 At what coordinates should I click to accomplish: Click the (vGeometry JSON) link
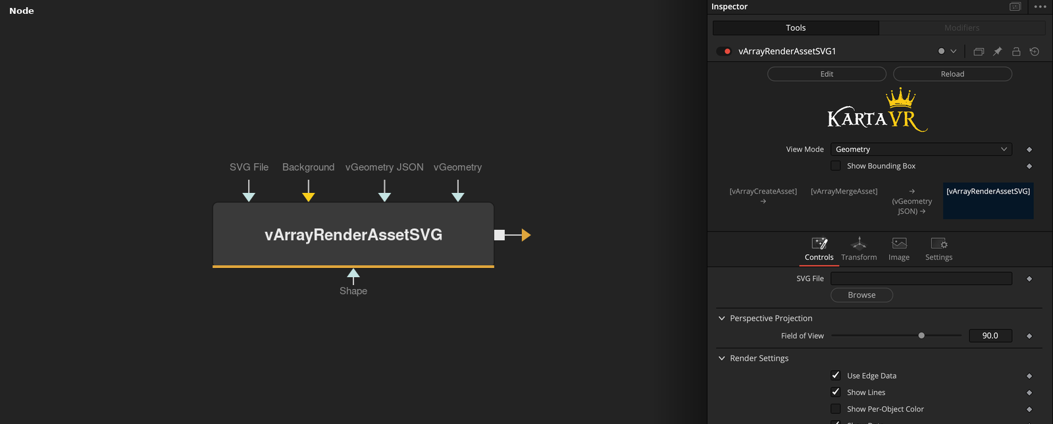(912, 201)
